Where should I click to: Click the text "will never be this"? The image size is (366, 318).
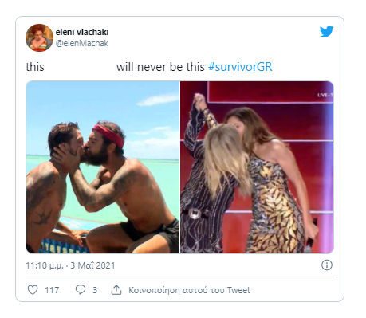pos(160,67)
